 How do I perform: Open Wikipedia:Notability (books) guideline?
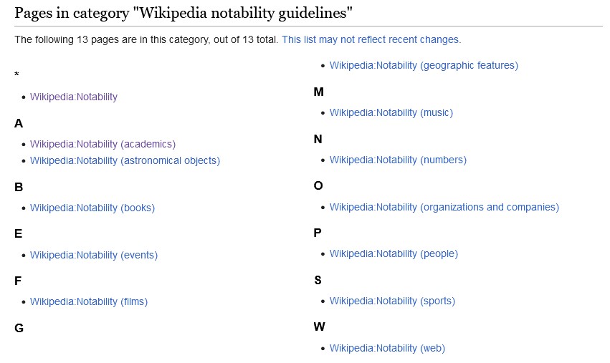coord(92,208)
